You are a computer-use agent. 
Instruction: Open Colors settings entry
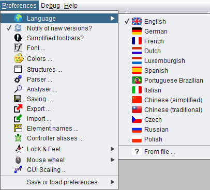(x=59, y=58)
